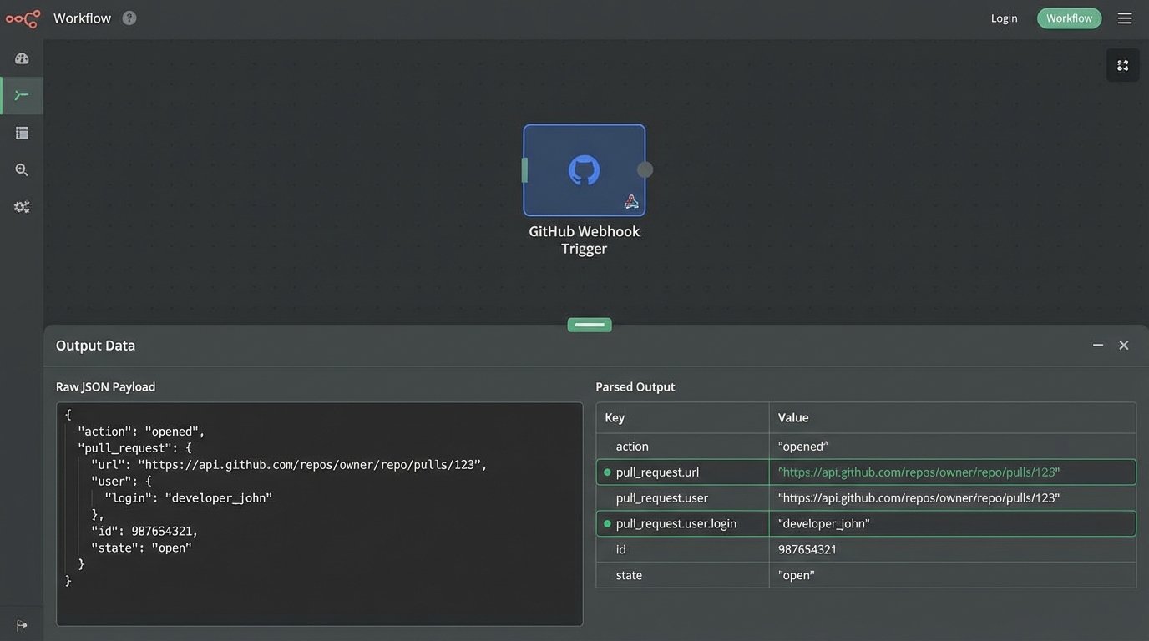Open the hamburger menu in top-right corner
Viewport: 1149px width, 641px height.
[1125, 18]
